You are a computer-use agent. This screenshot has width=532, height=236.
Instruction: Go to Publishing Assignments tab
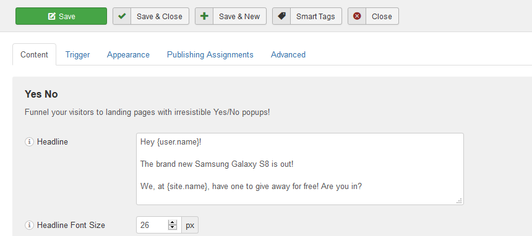pos(210,54)
